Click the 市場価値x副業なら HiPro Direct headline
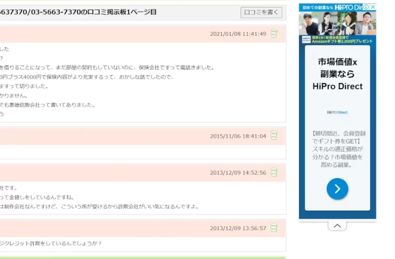The width and height of the screenshot is (395, 259). 337,74
